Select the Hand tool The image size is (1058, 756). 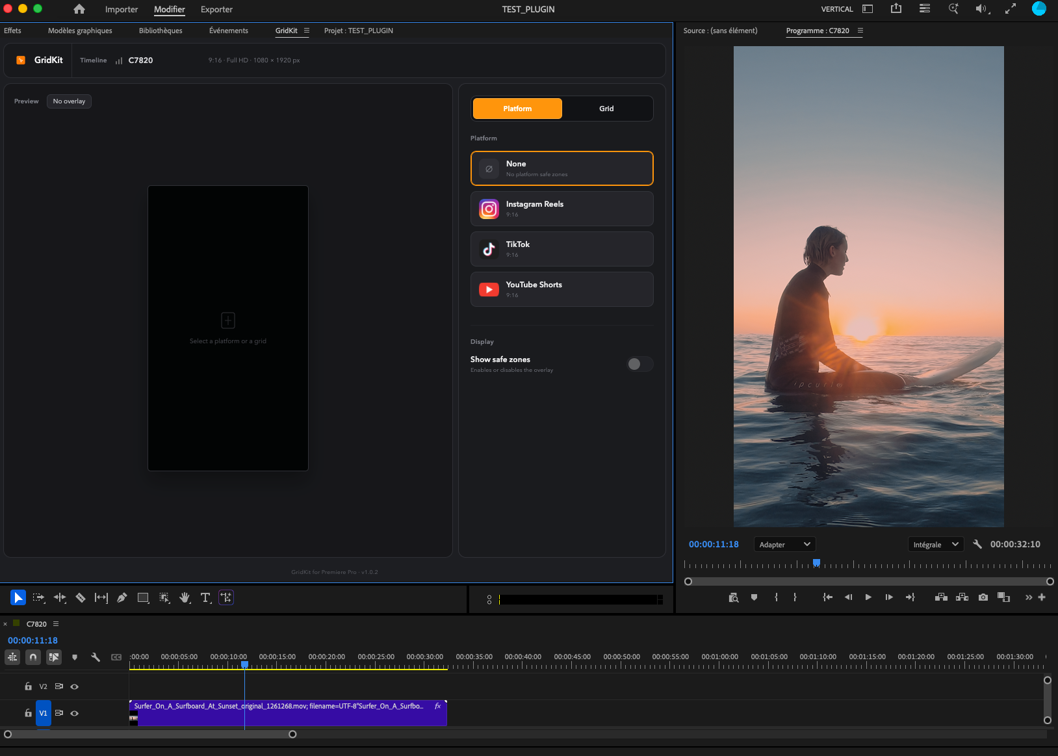coord(185,597)
